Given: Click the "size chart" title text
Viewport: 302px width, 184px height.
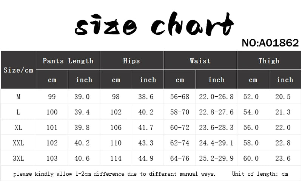Looking at the screenshot, I should tap(154, 26).
